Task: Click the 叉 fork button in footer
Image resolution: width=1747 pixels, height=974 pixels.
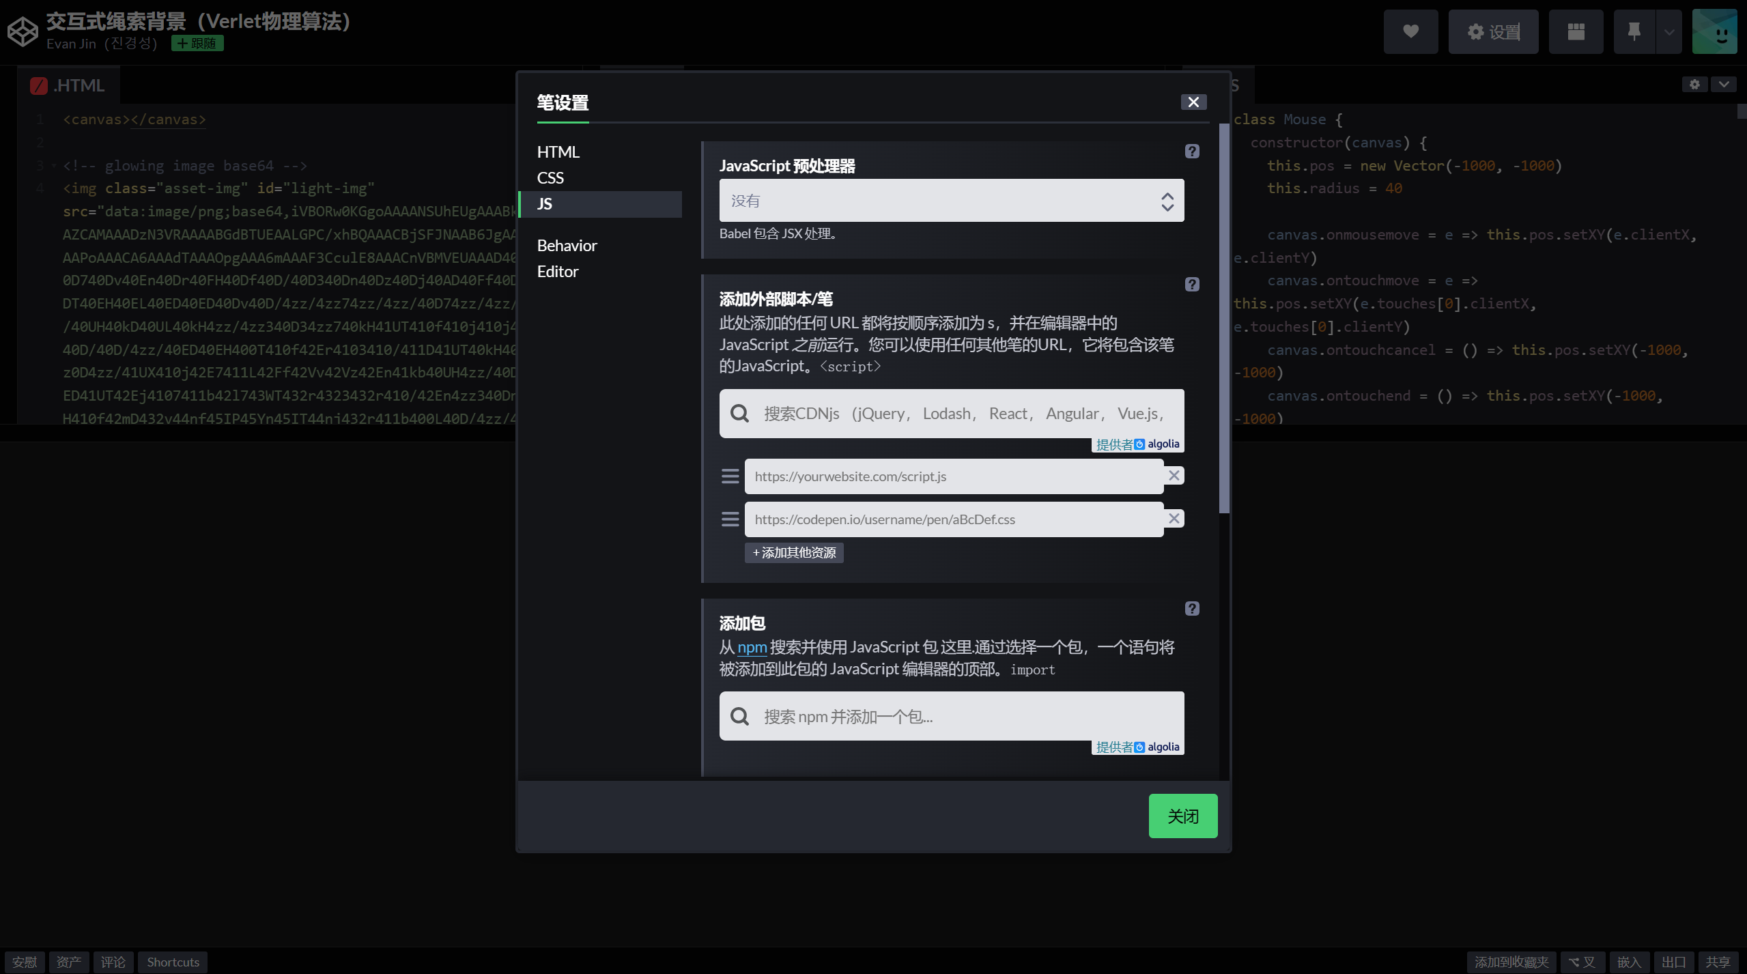Action: (1582, 962)
